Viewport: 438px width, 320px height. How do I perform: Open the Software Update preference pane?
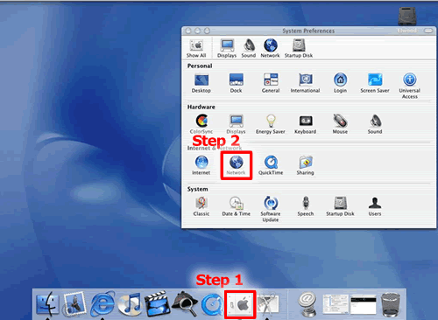271,209
